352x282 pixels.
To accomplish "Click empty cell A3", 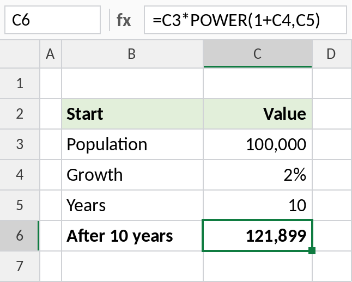I will tap(51, 144).
